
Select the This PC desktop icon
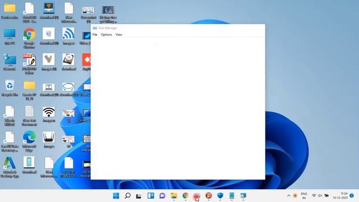10,36
